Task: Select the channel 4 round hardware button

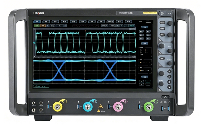Action: [x=169, y=87]
